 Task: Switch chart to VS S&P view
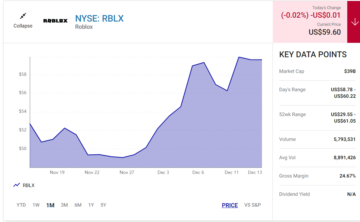(x=253, y=205)
